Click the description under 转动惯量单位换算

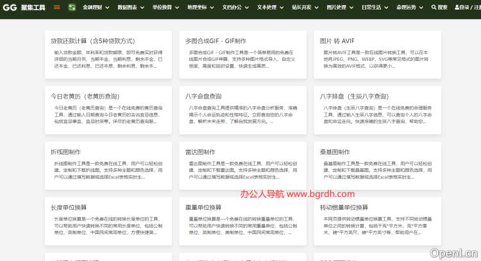pyautogui.click(x=378, y=226)
